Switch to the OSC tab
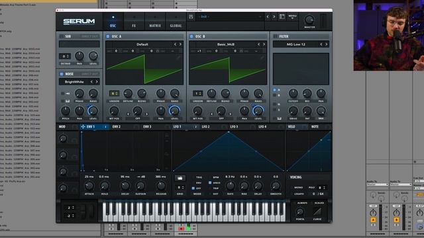Screen dimensions: 424x238 [113, 21]
